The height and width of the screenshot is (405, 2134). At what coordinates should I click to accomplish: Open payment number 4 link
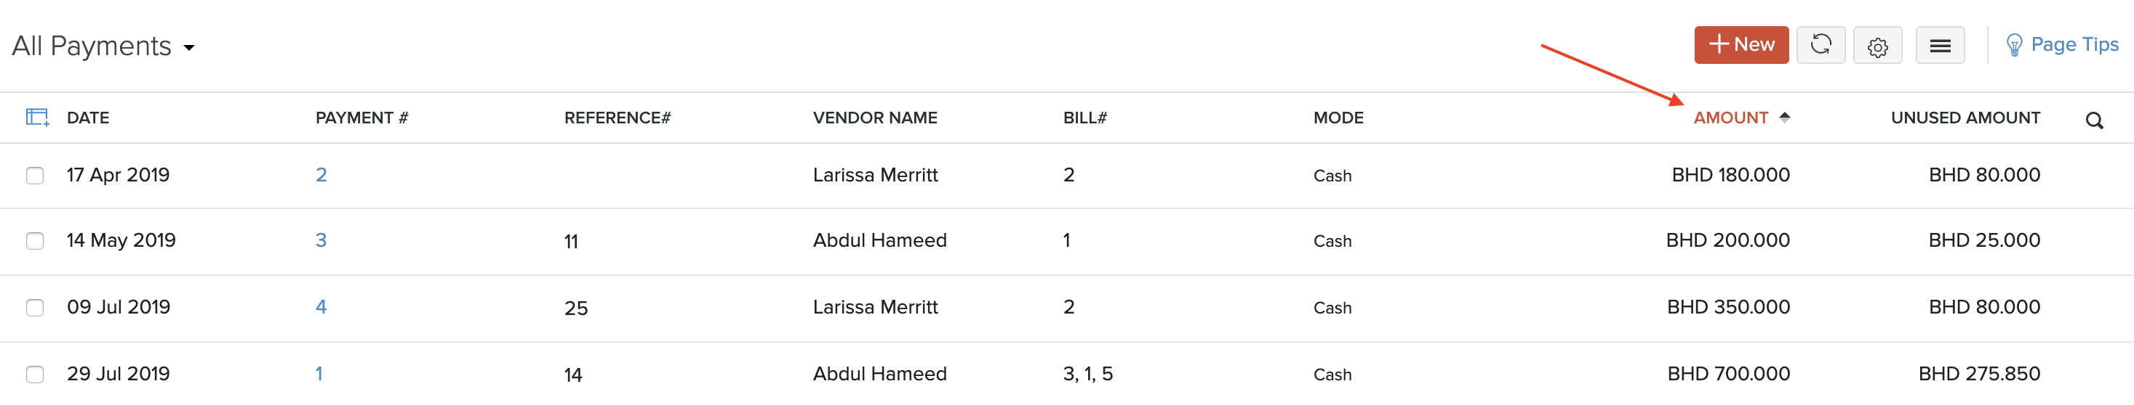[x=321, y=306]
